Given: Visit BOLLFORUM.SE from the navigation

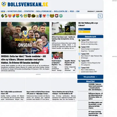Looking at the screenshot, I should pos(44,11).
